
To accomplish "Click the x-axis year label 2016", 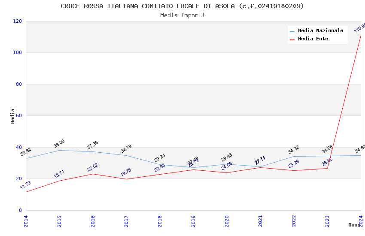I will pos(93,221).
